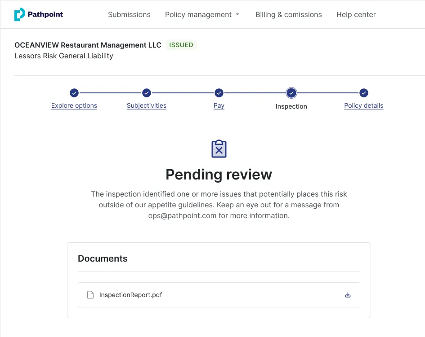Image resolution: width=425 pixels, height=337 pixels.
Task: Click the Inspection step checkmark circle
Action: [291, 93]
